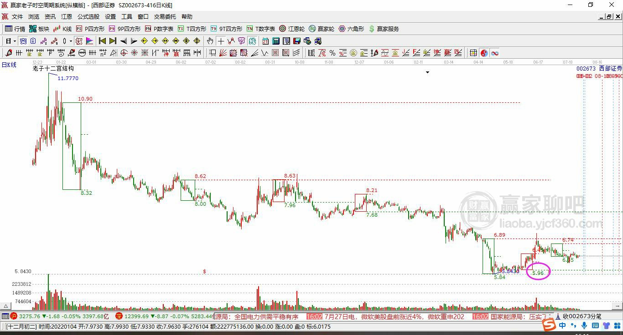Toggle the infinity loop icon
The image size is (623, 335).
(495, 53)
